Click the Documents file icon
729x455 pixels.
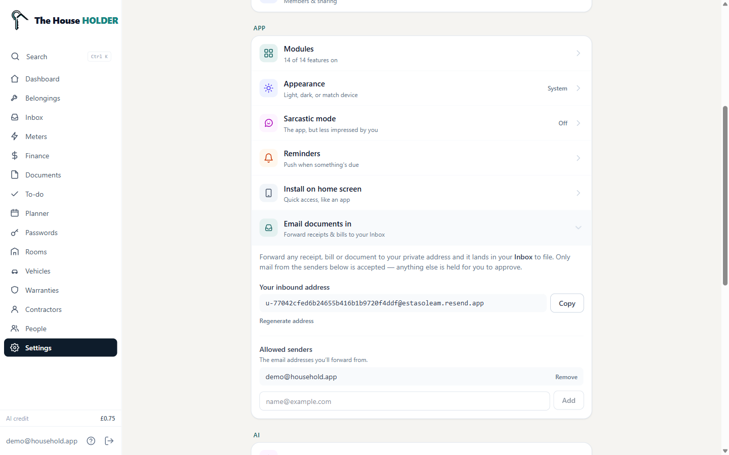click(15, 175)
